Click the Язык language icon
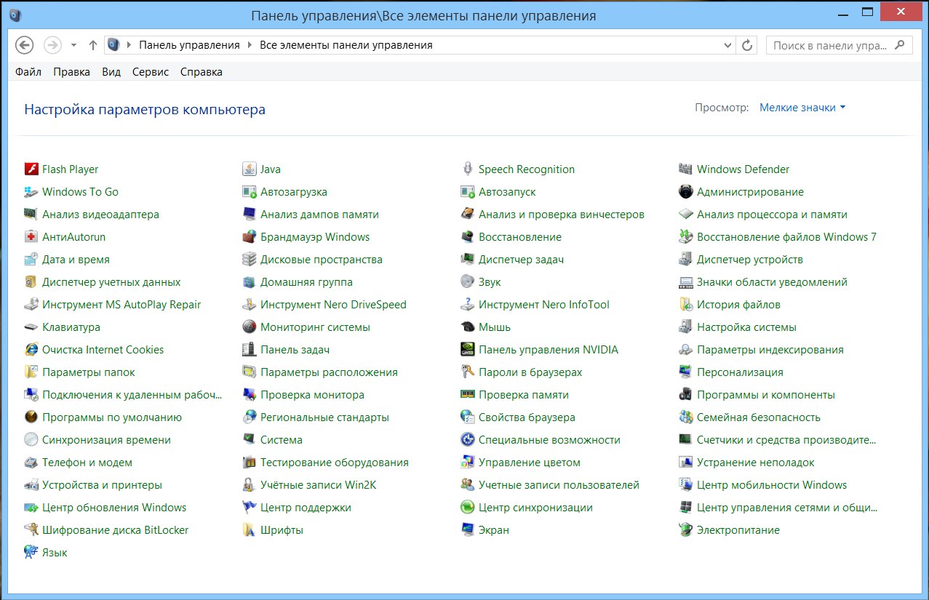This screenshot has height=600, width=929. click(x=31, y=553)
